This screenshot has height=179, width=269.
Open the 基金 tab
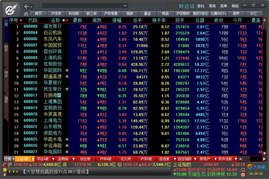pyautogui.click(x=147, y=13)
